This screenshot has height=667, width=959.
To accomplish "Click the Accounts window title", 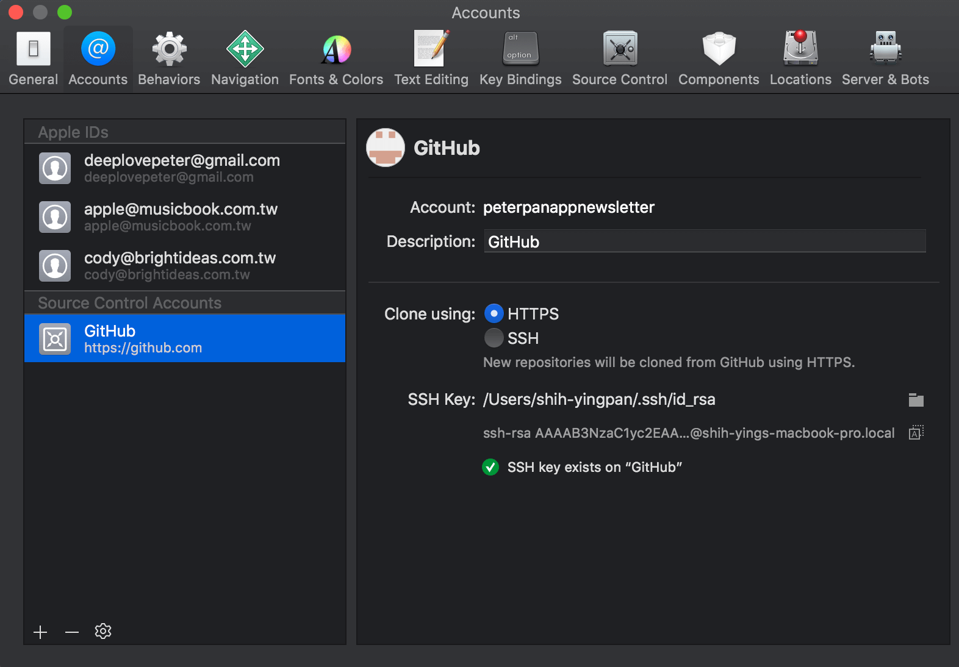I will 486,13.
